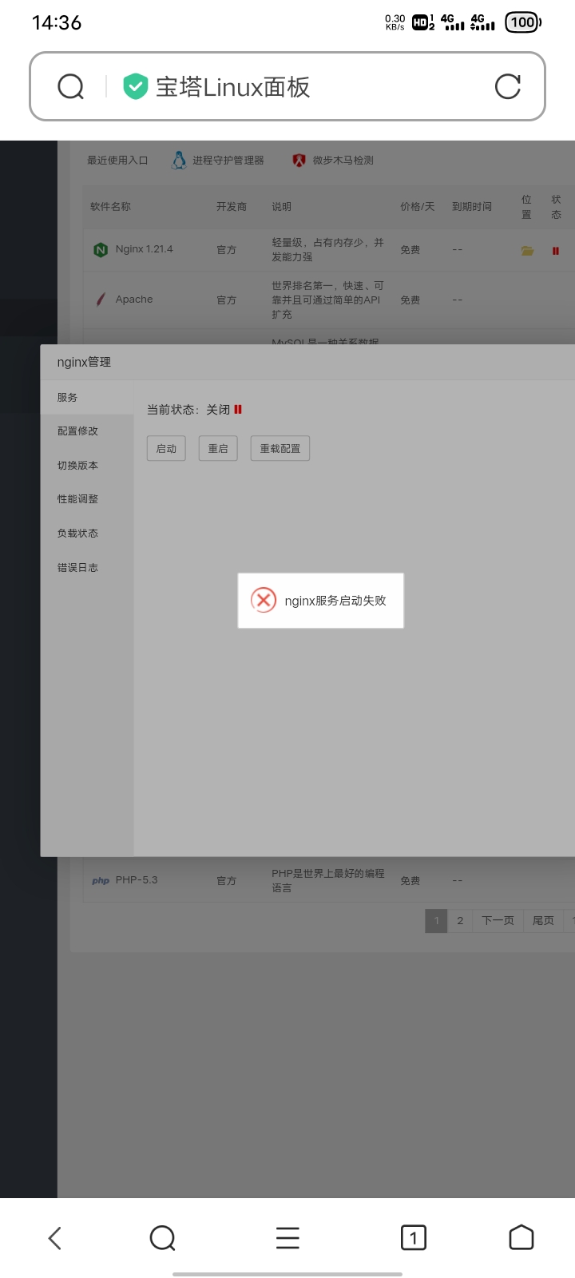Click the nginx服务启动失败 message

point(335,601)
